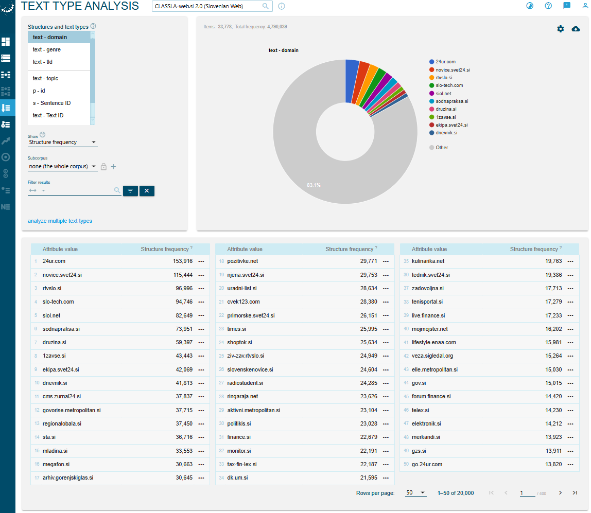This screenshot has height=513, width=591.
Task: Download results with the cloud icon
Action: pyautogui.click(x=576, y=29)
